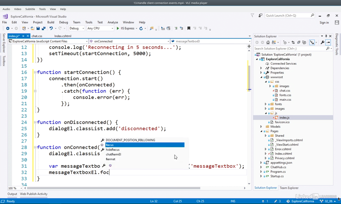Click the Home icon in Solution Explorer

(268, 43)
